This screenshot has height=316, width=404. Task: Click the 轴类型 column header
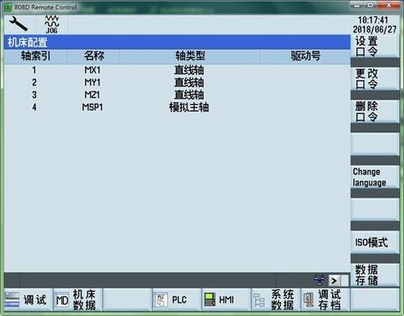190,56
